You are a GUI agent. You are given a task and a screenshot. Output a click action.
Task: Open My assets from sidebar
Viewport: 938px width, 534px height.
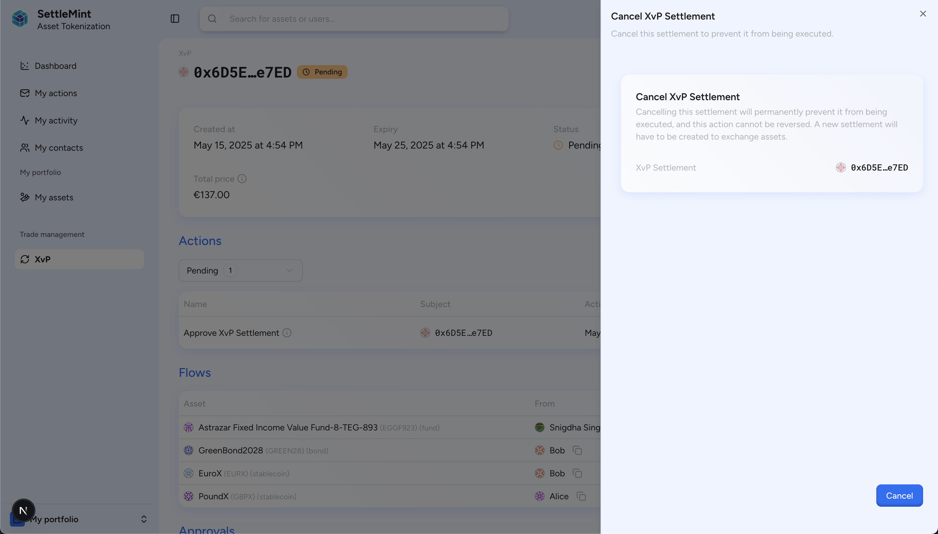(54, 197)
